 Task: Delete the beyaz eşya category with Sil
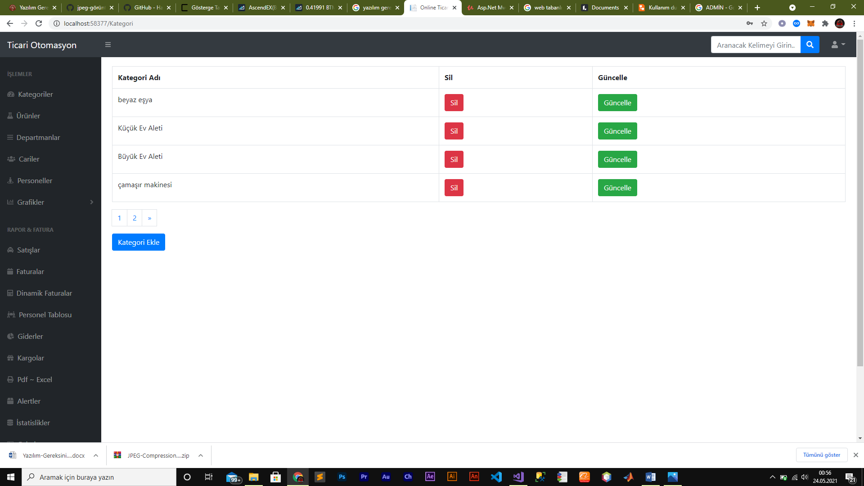(x=454, y=103)
